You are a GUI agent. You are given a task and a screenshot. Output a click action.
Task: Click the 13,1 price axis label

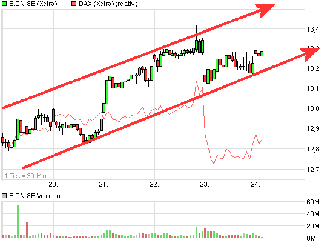click(313, 88)
